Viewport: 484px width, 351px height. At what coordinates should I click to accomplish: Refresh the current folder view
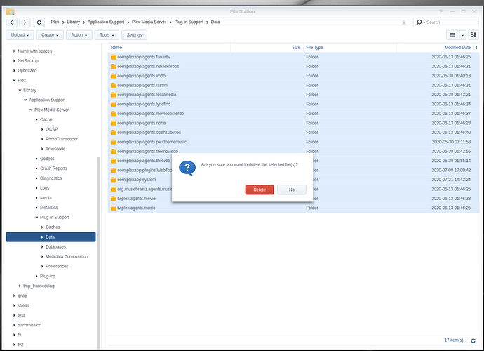39,22
